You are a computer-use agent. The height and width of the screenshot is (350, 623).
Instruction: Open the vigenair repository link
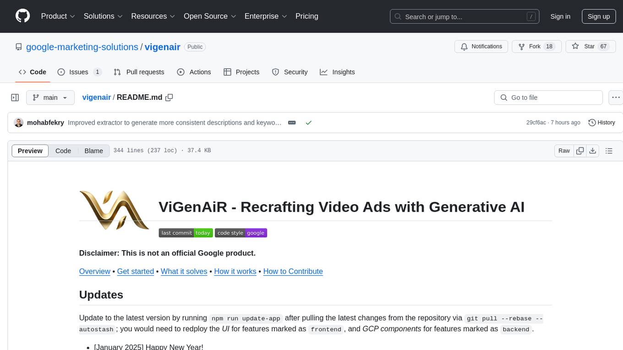click(x=162, y=47)
